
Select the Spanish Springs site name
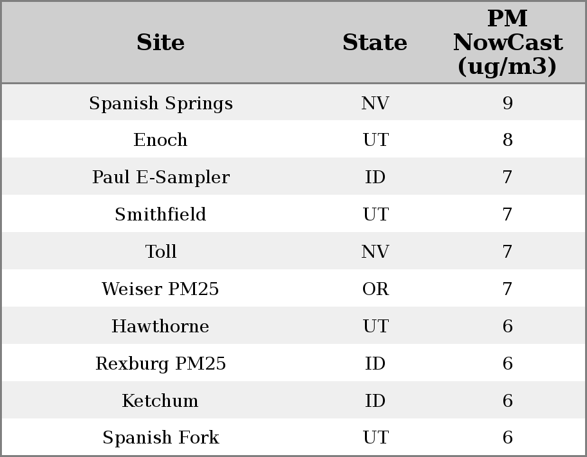click(x=160, y=103)
